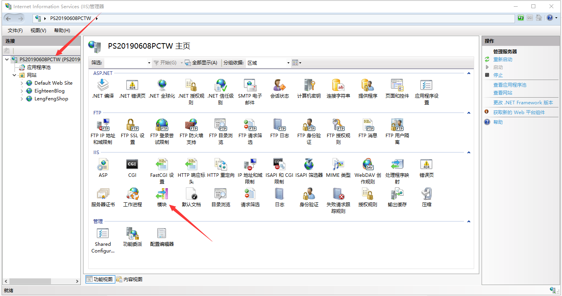Open the .NET 编译 feature

[x=103, y=89]
